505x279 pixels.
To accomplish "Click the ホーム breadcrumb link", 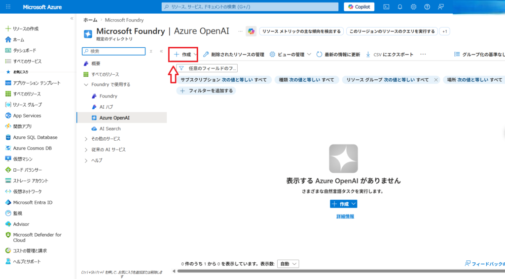I will (x=90, y=20).
